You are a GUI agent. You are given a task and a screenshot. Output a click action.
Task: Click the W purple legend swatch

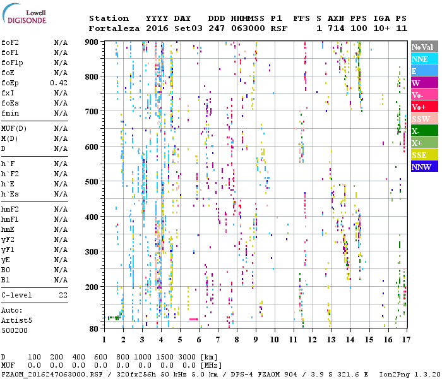coord(424,83)
